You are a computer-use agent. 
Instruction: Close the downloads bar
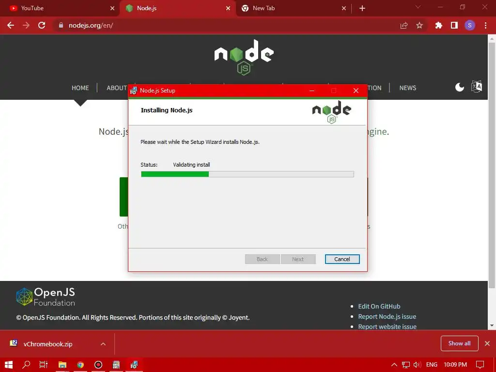click(x=487, y=343)
